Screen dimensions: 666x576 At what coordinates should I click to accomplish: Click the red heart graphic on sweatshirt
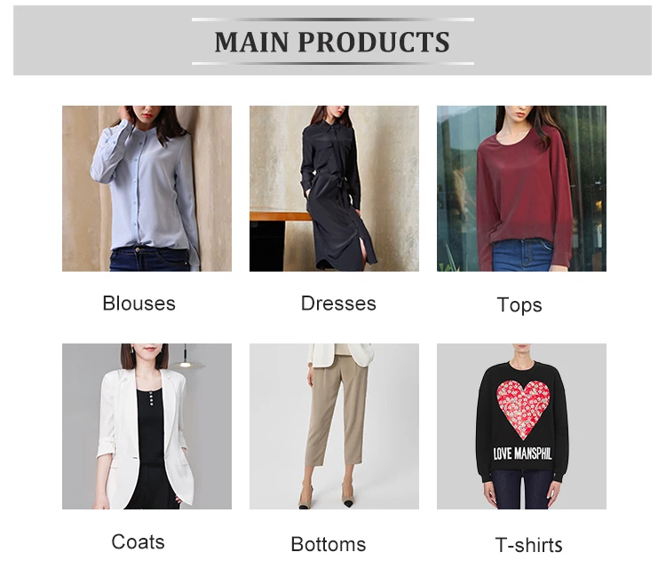click(x=523, y=408)
